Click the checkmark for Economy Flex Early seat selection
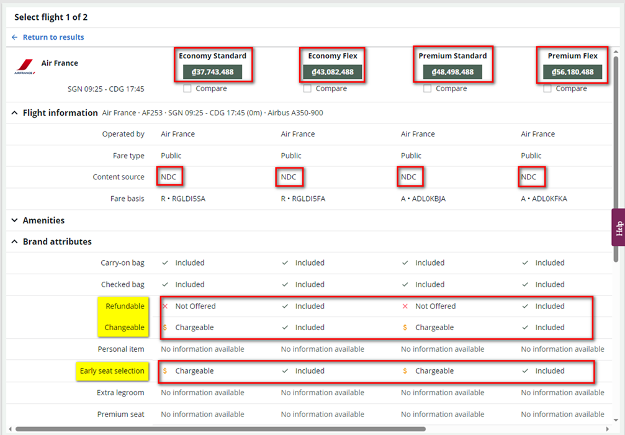The height and width of the screenshot is (435, 625). pos(285,371)
